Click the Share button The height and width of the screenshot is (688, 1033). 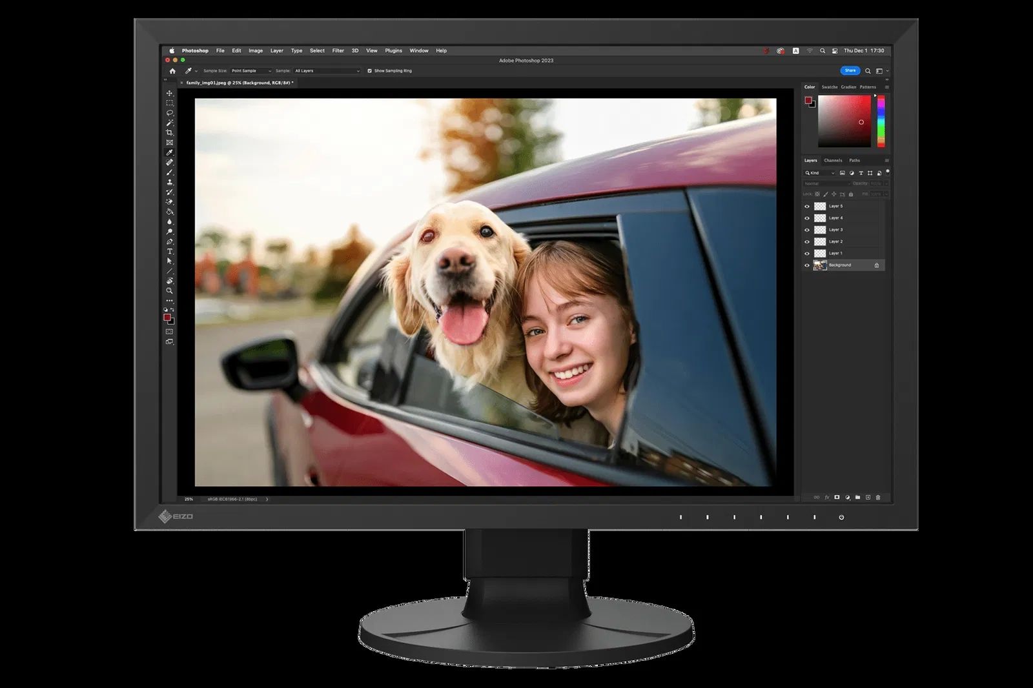(850, 70)
